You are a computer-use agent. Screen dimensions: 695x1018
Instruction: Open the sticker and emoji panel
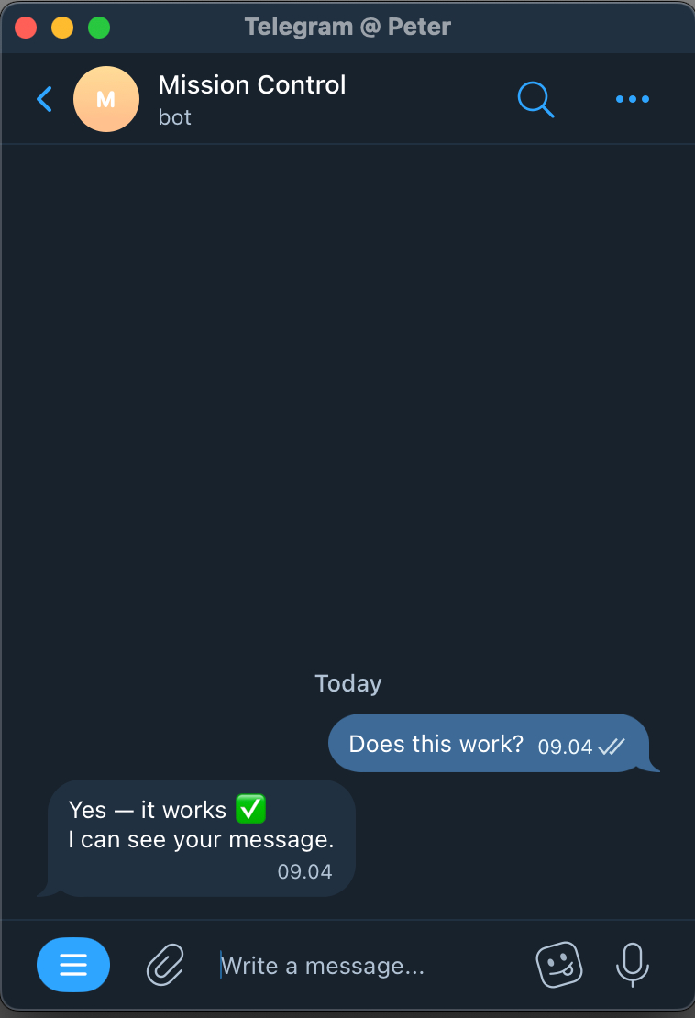558,965
